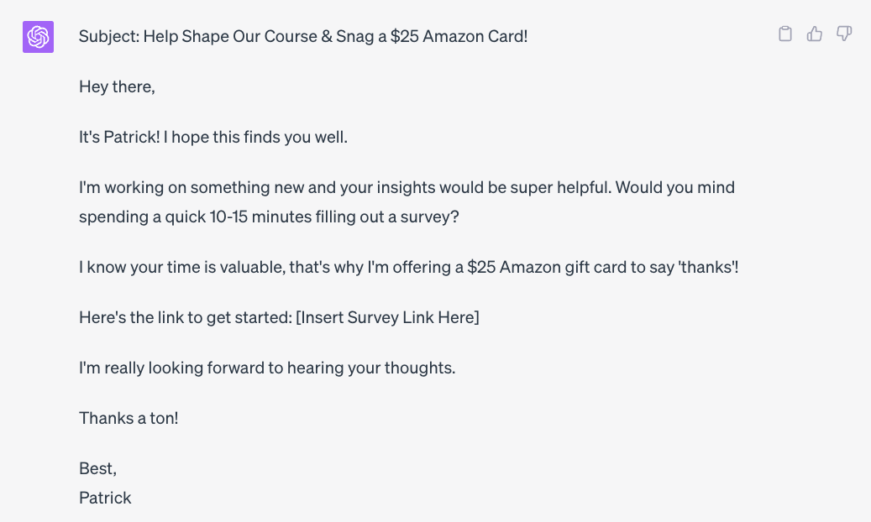Give the response a thumbs up
This screenshot has width=871, height=522.
pyautogui.click(x=815, y=34)
